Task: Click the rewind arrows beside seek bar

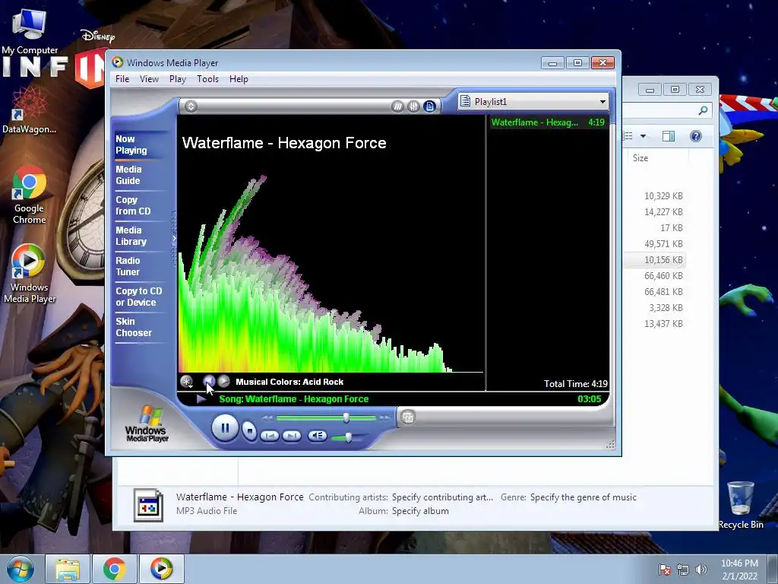Action: point(267,418)
